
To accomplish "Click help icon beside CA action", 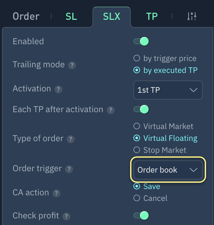I will 56,193.
